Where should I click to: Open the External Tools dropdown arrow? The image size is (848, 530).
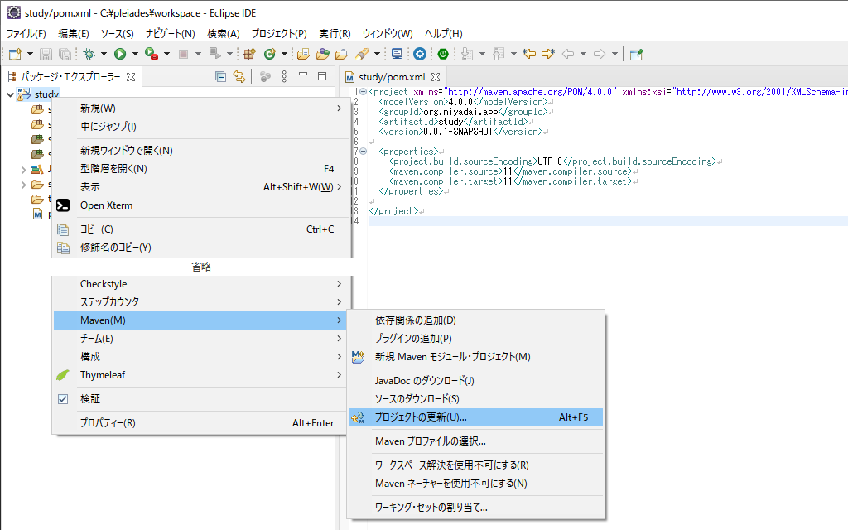point(166,54)
